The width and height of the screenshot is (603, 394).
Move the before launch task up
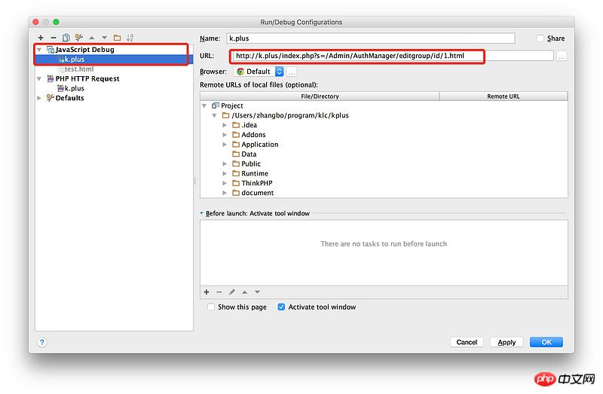pos(244,292)
